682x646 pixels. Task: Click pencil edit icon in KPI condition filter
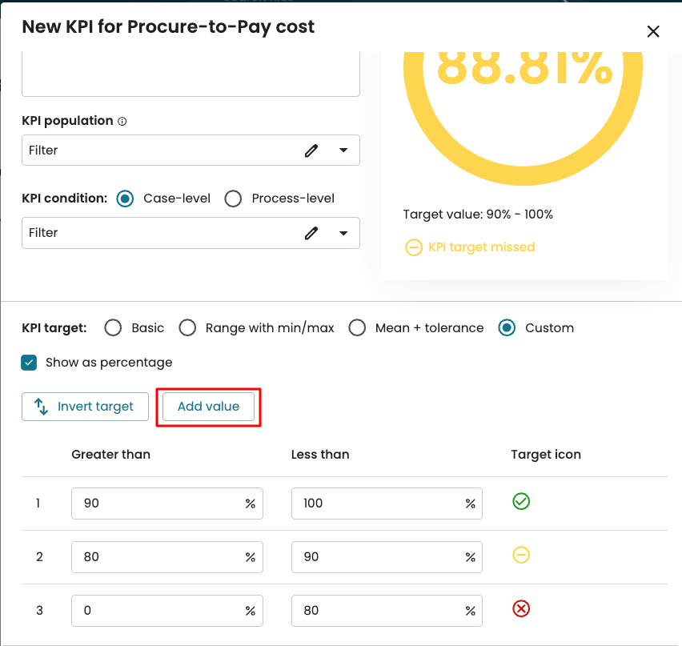tap(311, 233)
